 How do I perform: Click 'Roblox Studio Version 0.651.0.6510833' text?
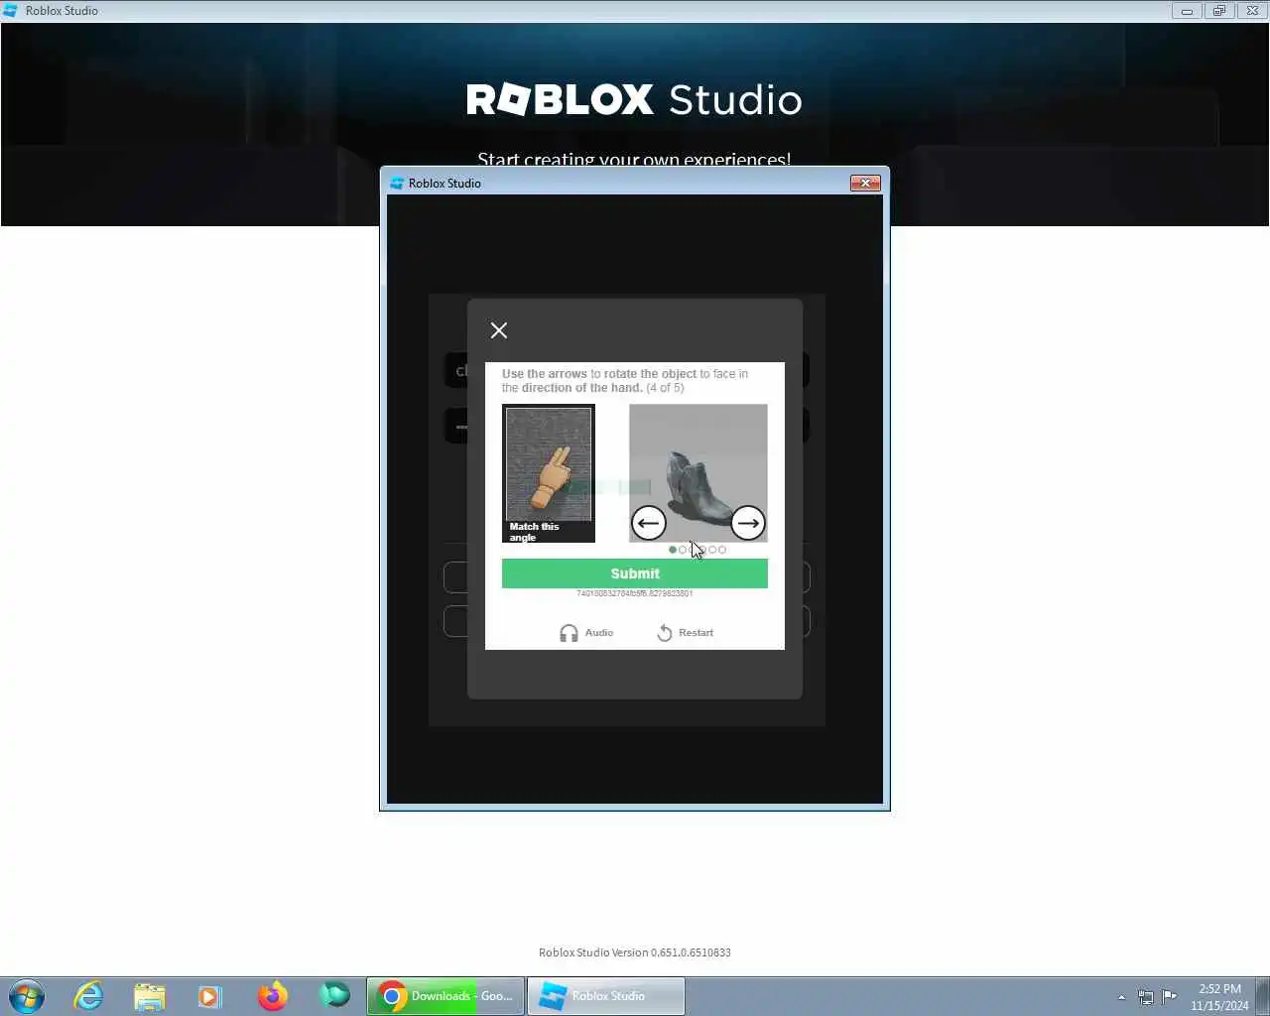click(x=635, y=952)
